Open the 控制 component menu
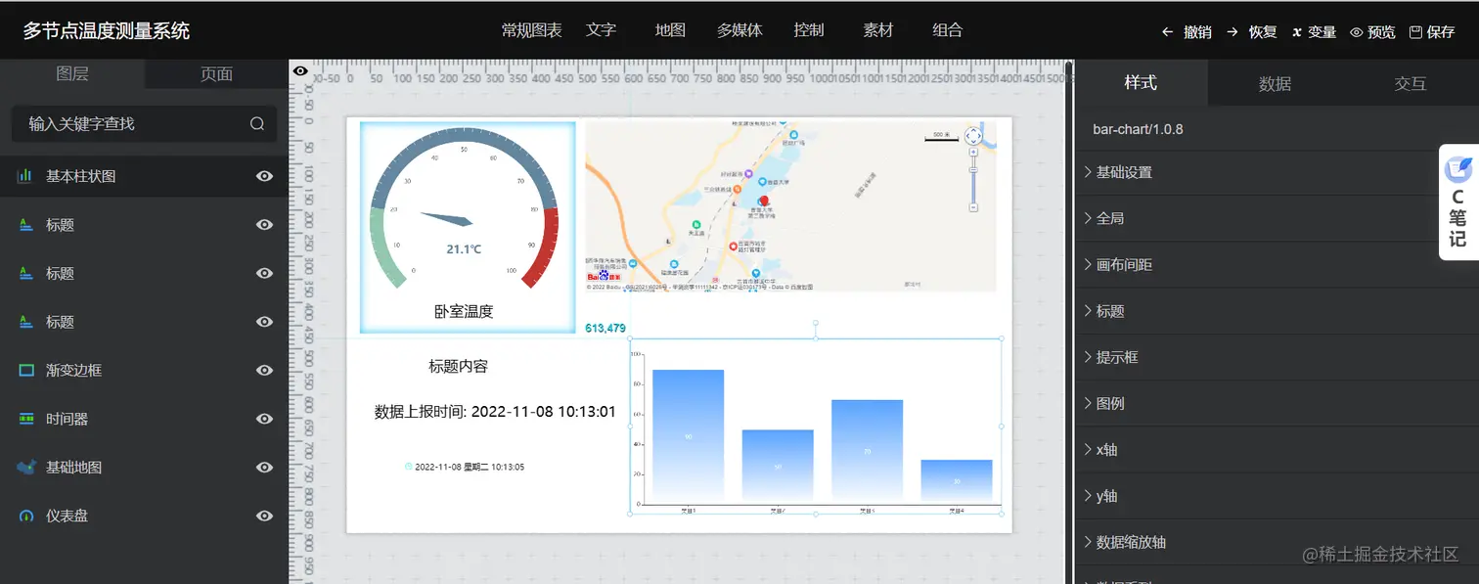The width and height of the screenshot is (1479, 584). tap(809, 30)
